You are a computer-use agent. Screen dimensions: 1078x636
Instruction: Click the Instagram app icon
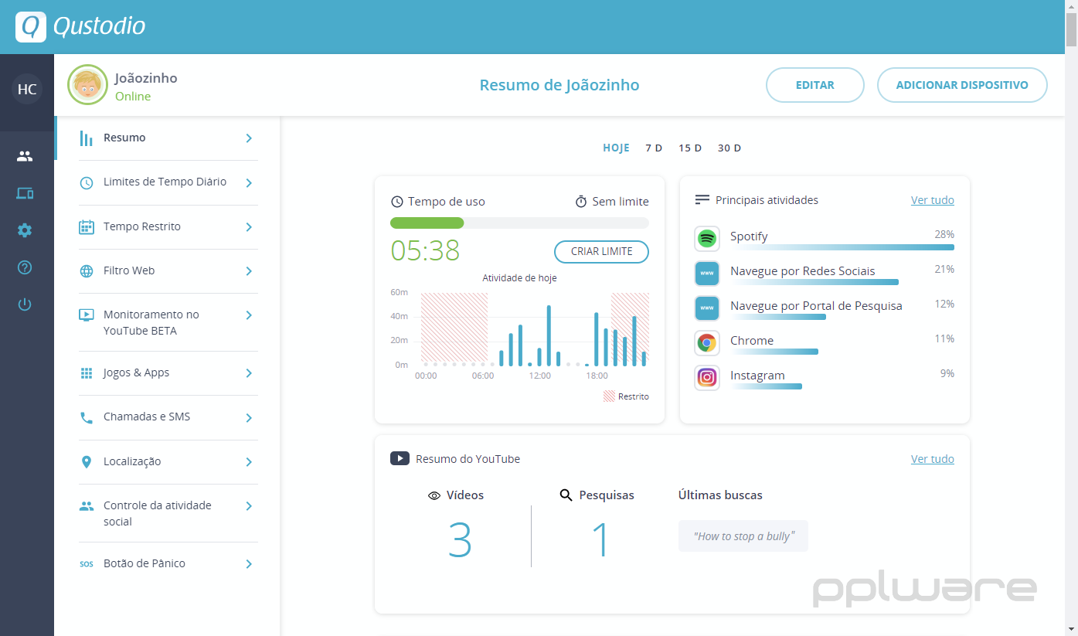click(706, 377)
